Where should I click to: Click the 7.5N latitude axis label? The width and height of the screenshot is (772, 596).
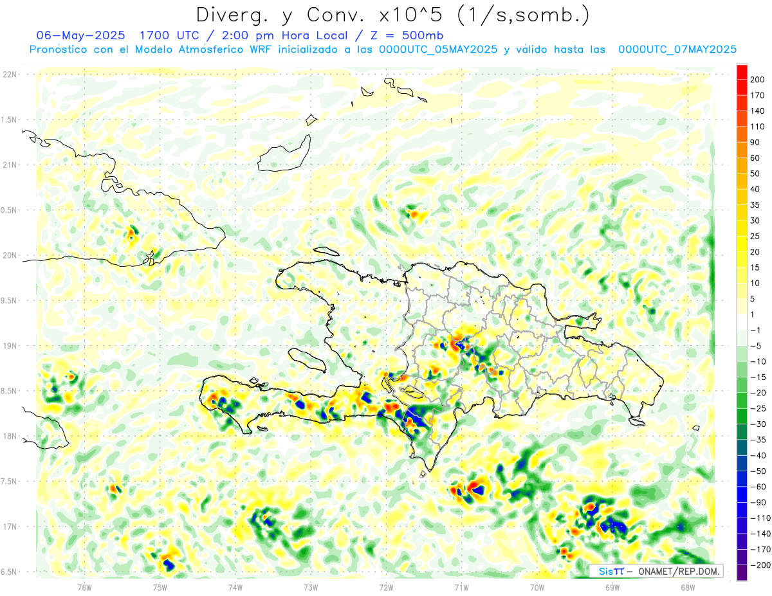9,481
